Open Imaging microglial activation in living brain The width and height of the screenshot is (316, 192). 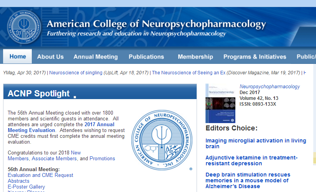[256, 143]
